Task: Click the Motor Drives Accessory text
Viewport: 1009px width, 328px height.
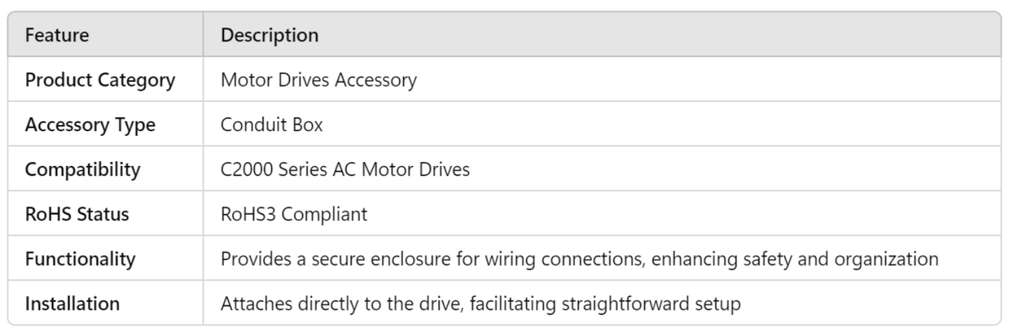Action: coord(319,80)
